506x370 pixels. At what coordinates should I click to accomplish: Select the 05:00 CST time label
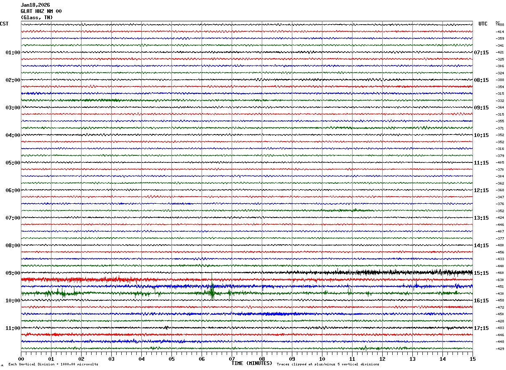point(13,163)
